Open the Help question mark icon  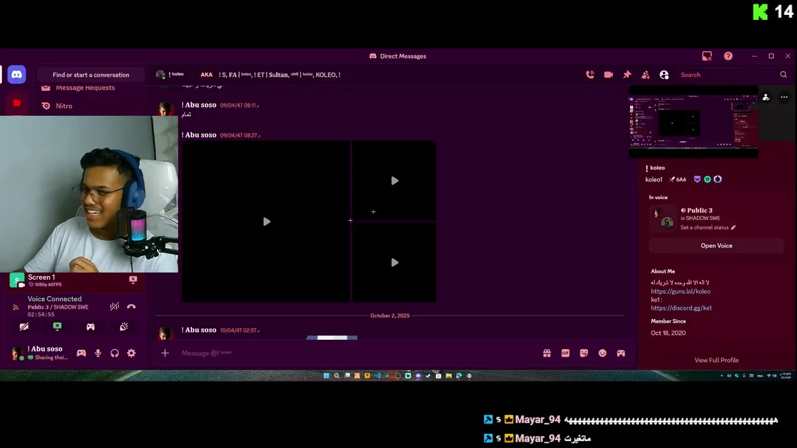728,56
